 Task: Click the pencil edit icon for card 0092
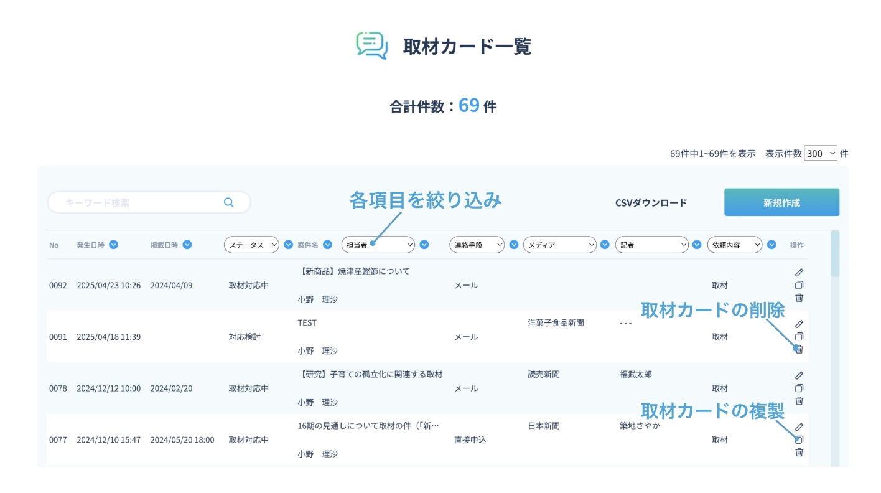(x=799, y=272)
